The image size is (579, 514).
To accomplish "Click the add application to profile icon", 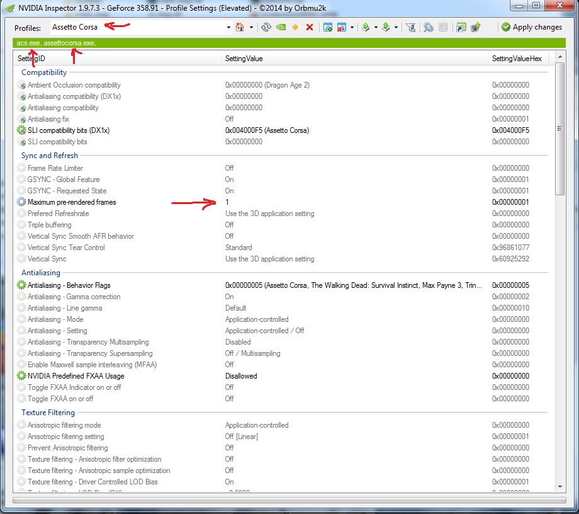I will pos(327,27).
